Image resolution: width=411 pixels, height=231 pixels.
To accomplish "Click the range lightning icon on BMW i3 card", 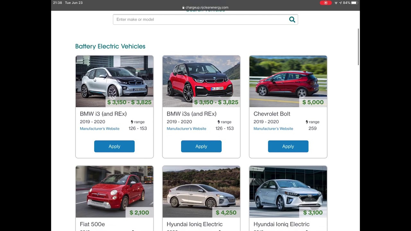I will pos(132,122).
